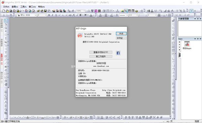
Task: Select the Rectangle tool in toolbox
Action: click(5, 67)
